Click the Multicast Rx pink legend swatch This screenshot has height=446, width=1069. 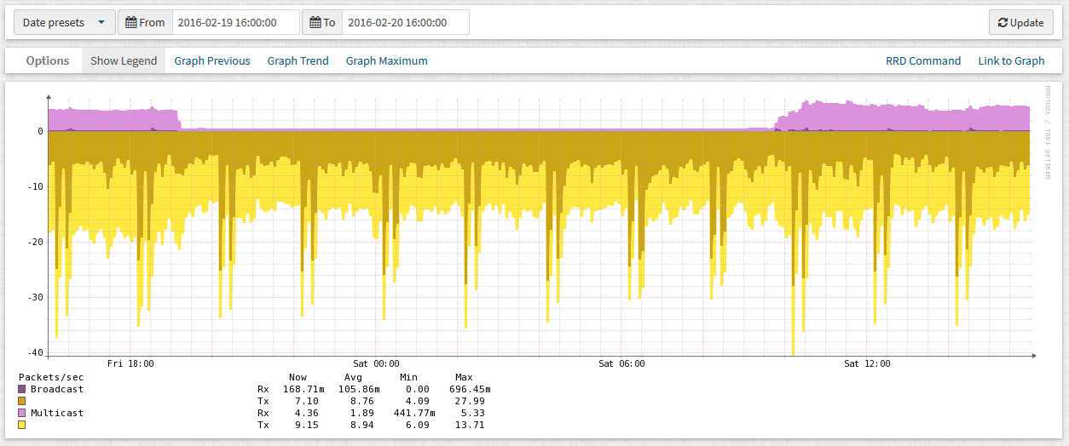22,413
